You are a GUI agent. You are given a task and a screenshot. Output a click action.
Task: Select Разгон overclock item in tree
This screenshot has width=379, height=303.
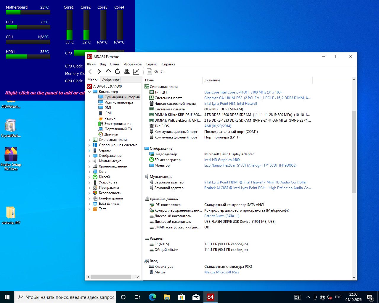coord(110,118)
